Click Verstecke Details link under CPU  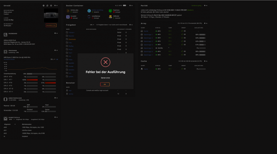[x=9, y=59]
